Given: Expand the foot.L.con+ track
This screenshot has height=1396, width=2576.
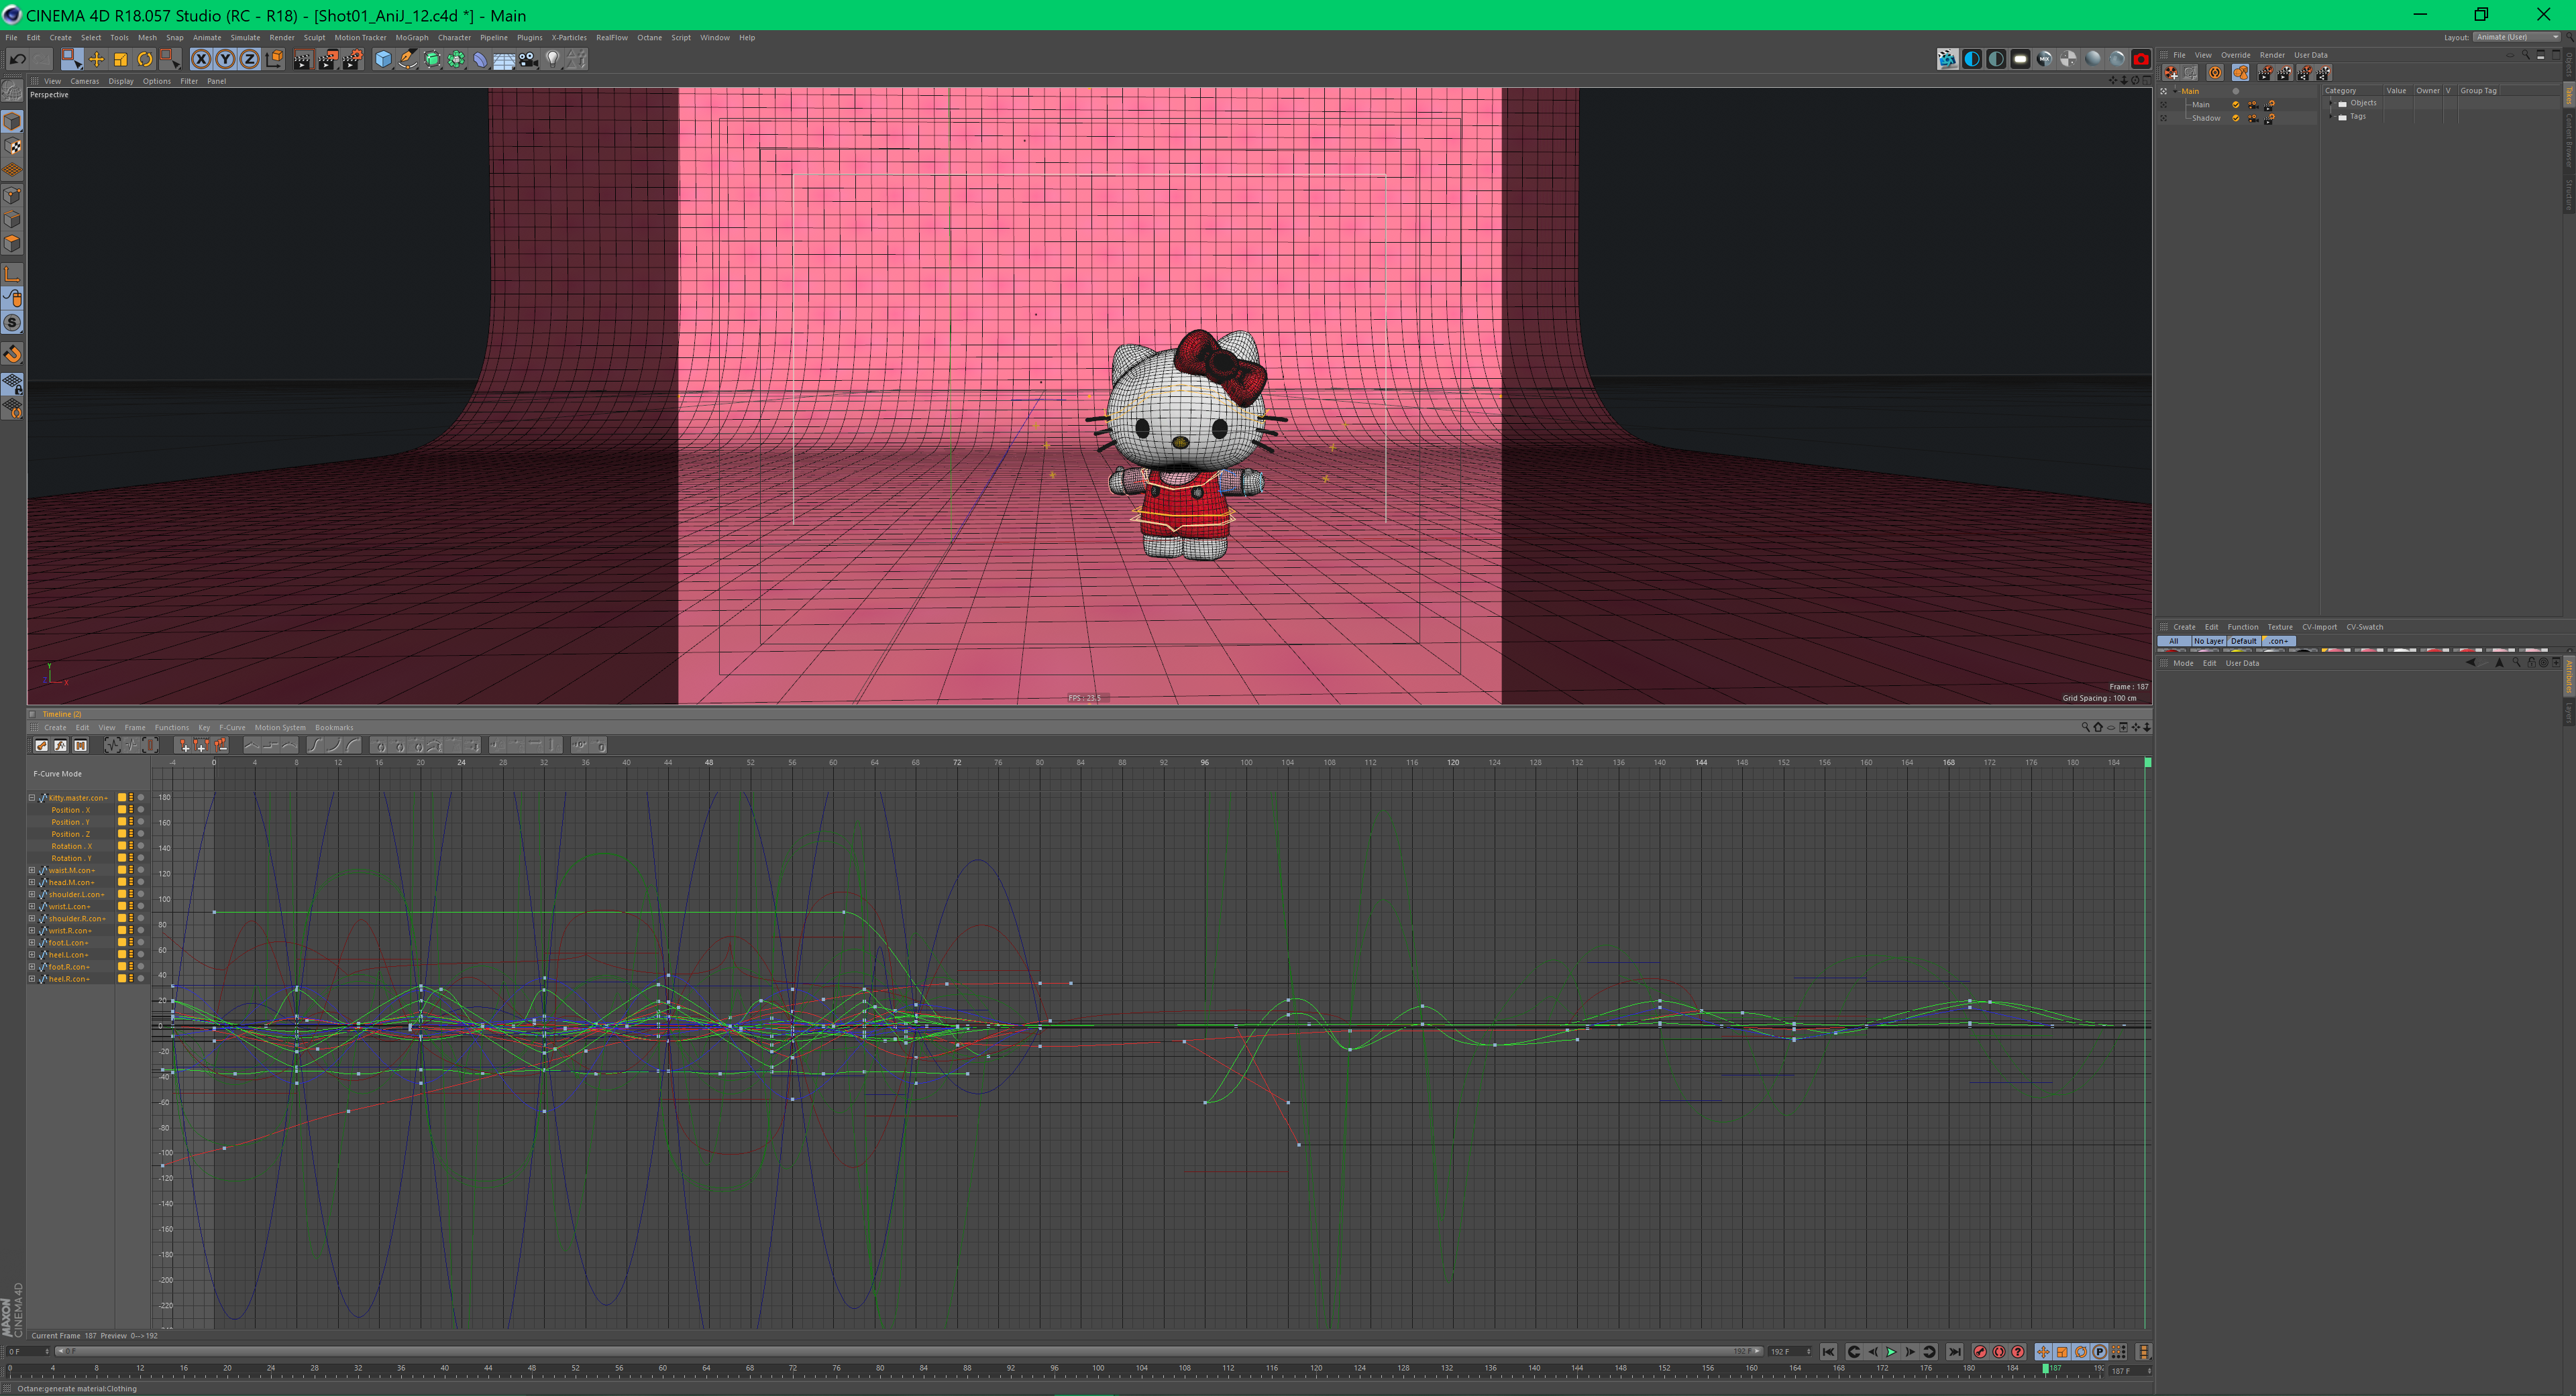Looking at the screenshot, I should point(32,942).
